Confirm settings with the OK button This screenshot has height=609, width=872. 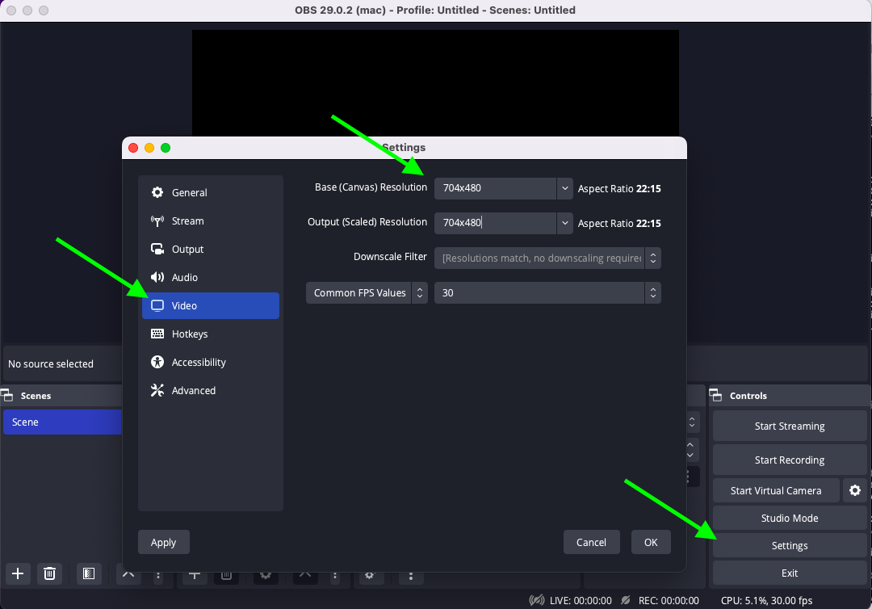click(x=651, y=542)
